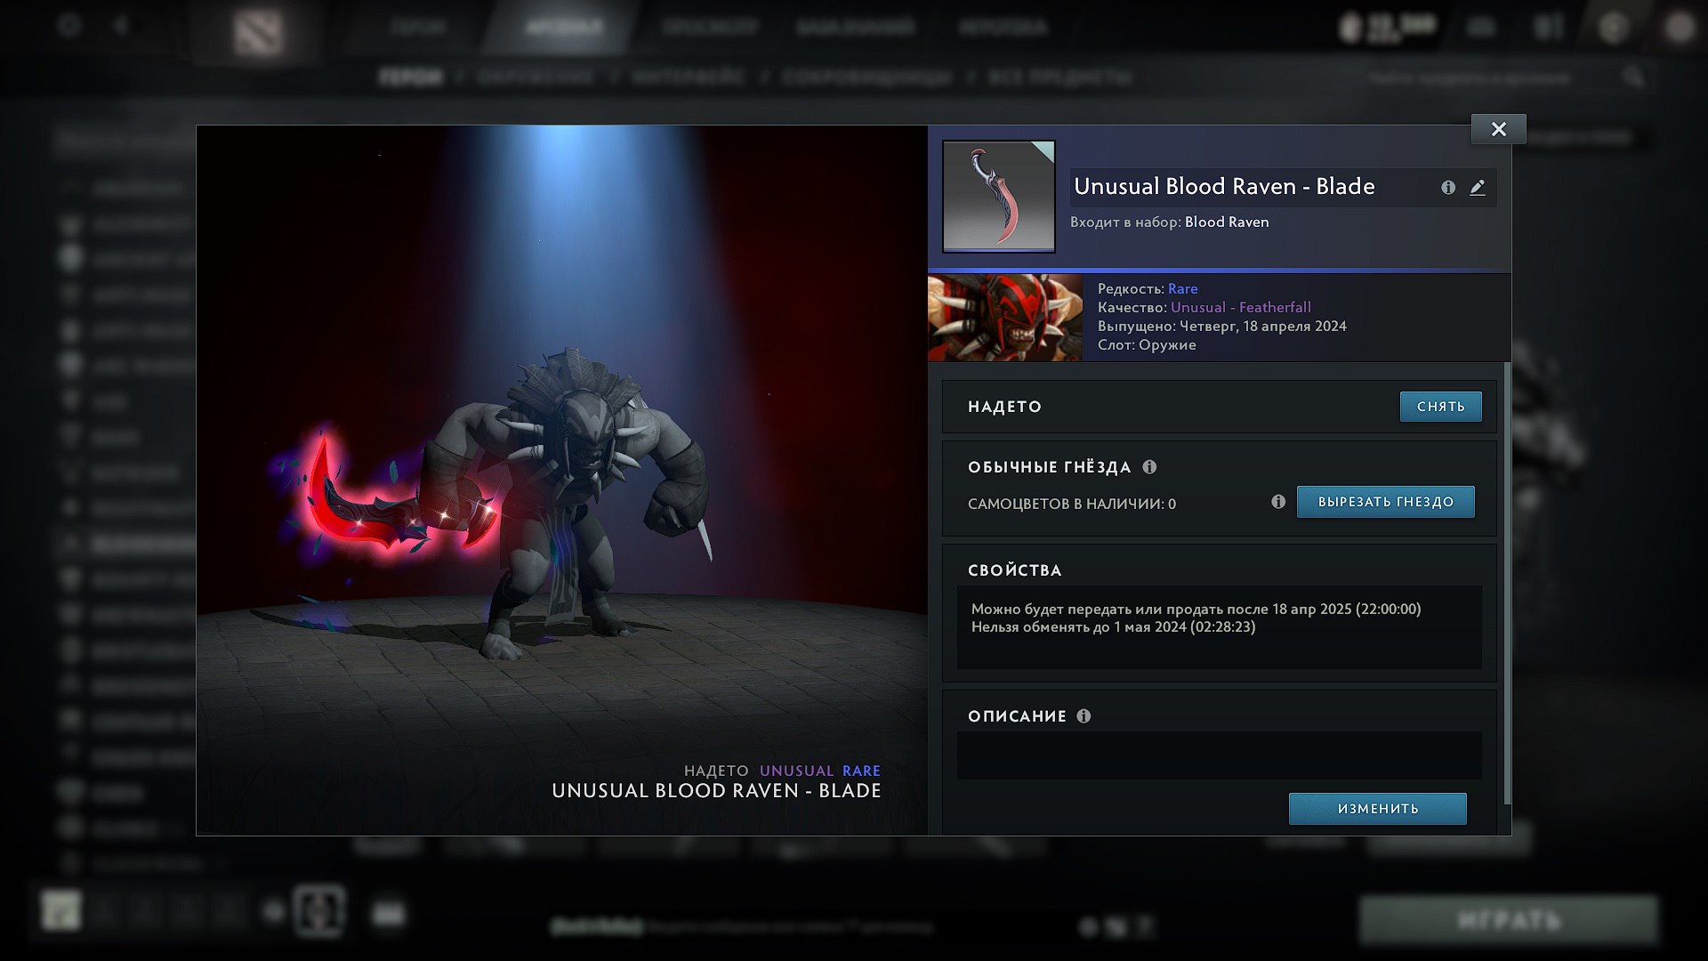The image size is (1708, 961).
Task: Click info icon left of ВЫРЕЗАТЬ ГНЕЗДО button
Action: [1278, 502]
